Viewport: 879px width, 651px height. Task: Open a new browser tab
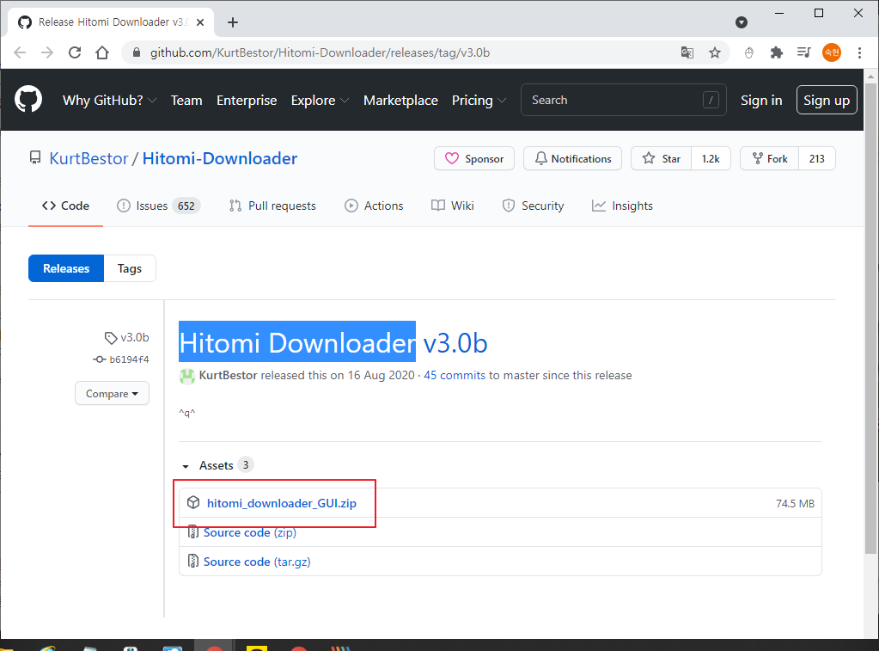tap(233, 22)
